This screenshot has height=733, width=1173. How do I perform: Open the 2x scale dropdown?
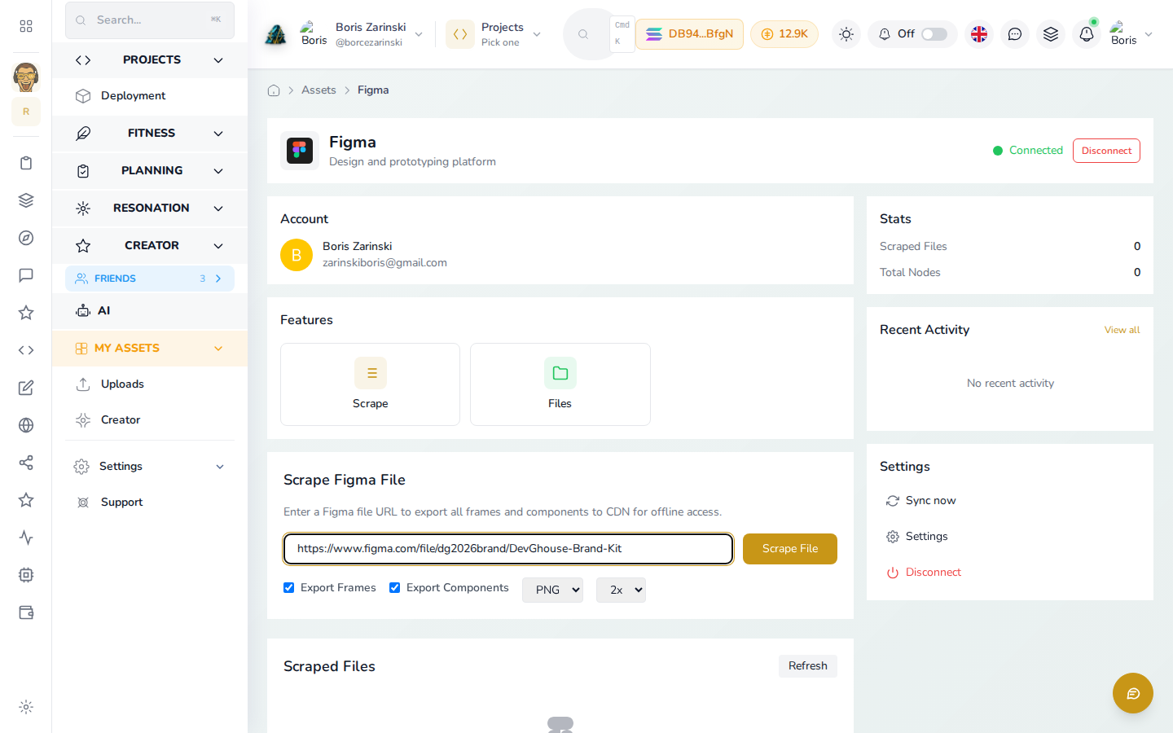(621, 590)
